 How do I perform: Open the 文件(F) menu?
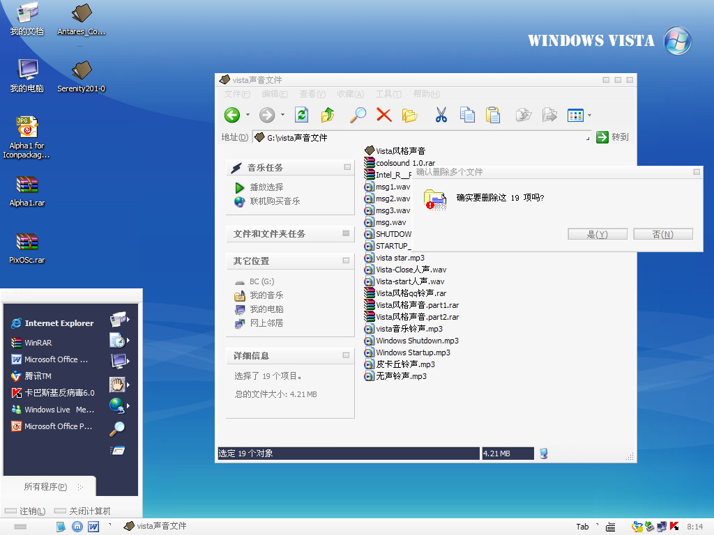click(237, 94)
